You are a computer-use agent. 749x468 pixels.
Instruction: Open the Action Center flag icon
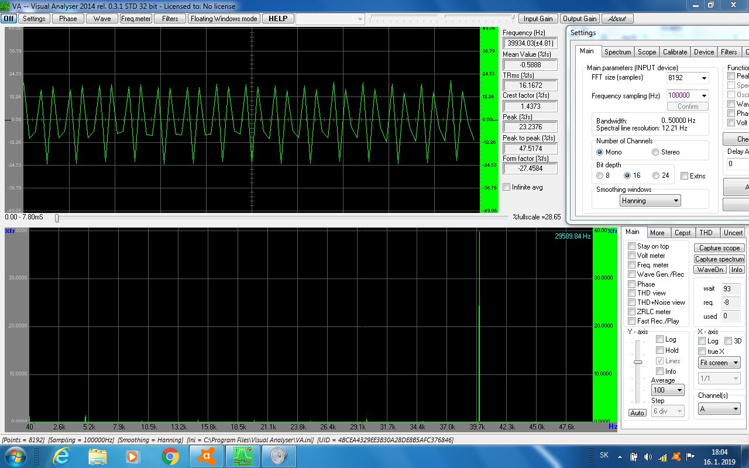[x=690, y=456]
